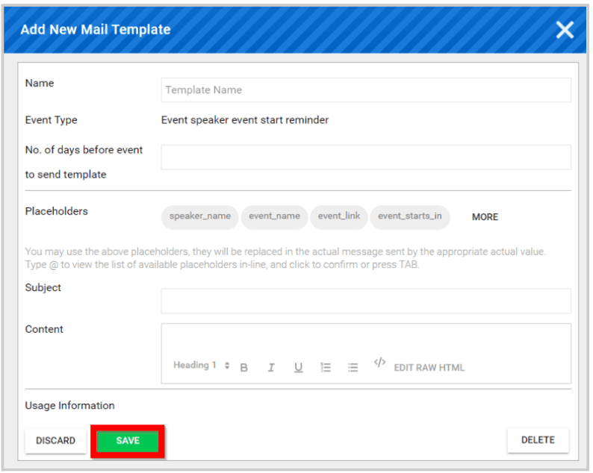Select the event_starts_in placeholder
Screen dimensions: 593x473
410,217
